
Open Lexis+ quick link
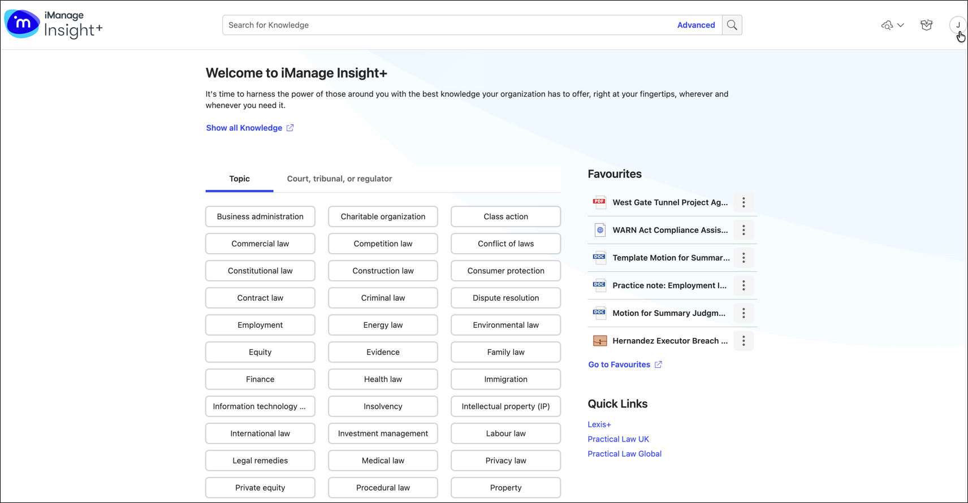click(599, 424)
